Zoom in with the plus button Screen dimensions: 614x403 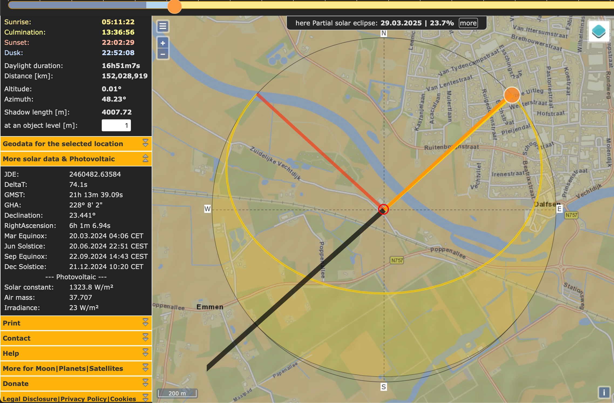(x=163, y=43)
